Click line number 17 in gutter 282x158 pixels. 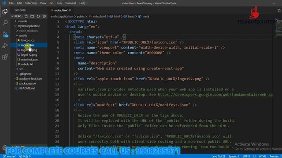pyautogui.click(x=57, y=105)
